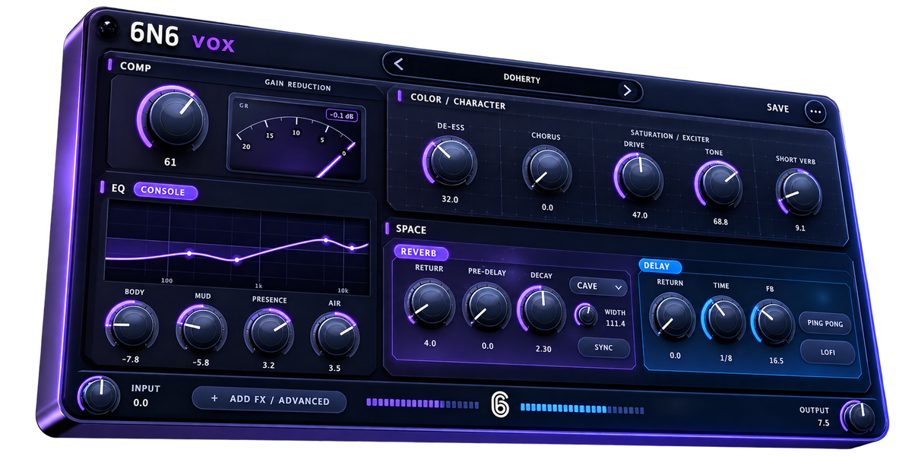Click the delay RETURN knob
The width and height of the screenshot is (912, 456).
pyautogui.click(x=672, y=318)
